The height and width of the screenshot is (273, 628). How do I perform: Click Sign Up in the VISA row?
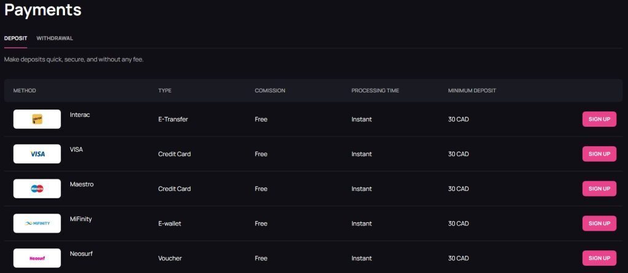pos(599,154)
